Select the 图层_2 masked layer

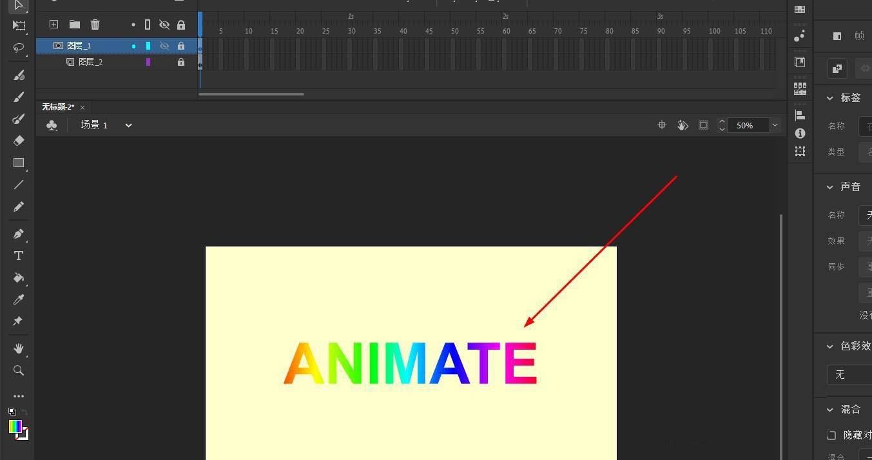tap(91, 62)
